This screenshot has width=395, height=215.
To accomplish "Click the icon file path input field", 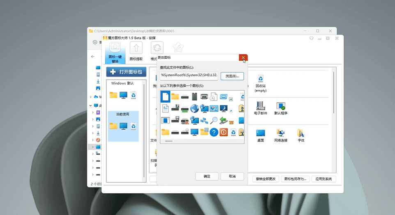I will (189, 75).
